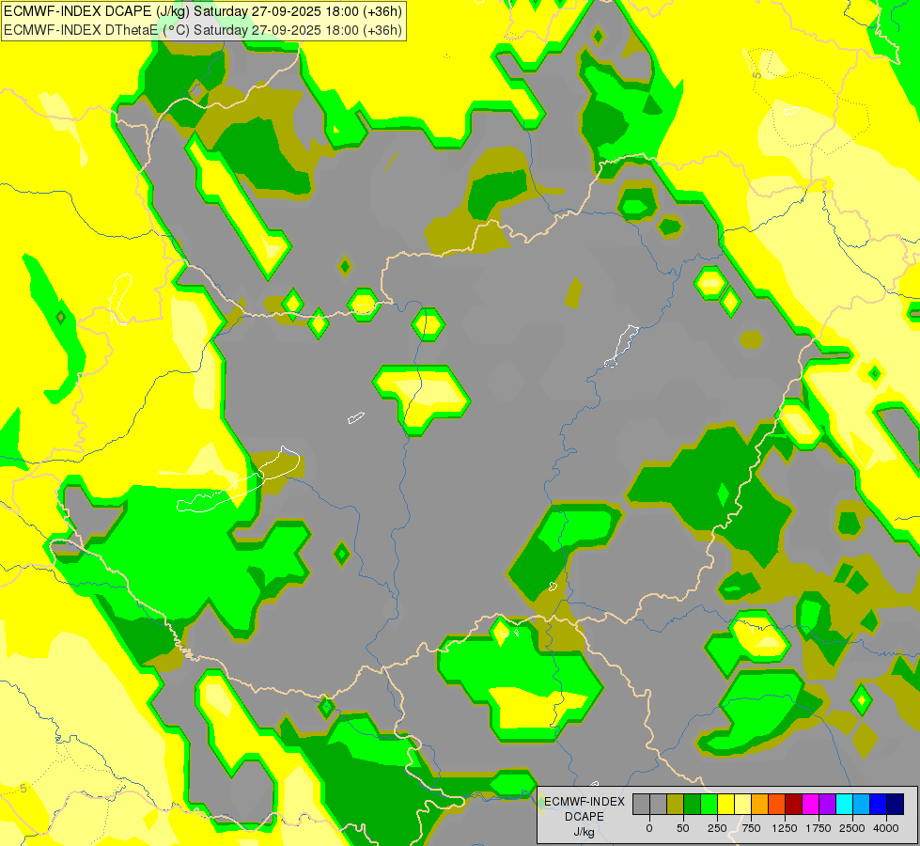920x846 pixels.
Task: Choose the dark red legend swatch
Action: point(794,805)
